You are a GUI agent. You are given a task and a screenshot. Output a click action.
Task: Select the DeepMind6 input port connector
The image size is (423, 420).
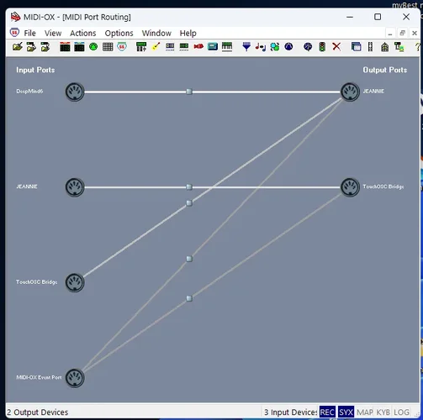[x=75, y=92]
